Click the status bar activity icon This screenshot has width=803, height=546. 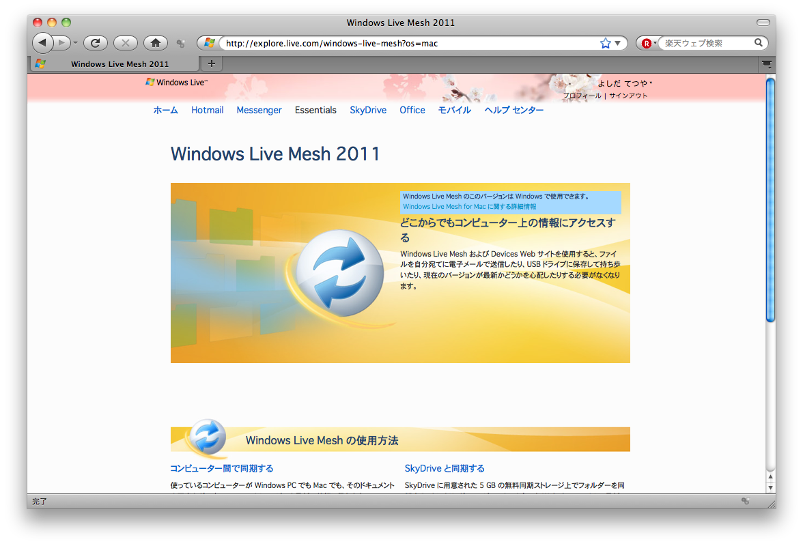pos(746,501)
